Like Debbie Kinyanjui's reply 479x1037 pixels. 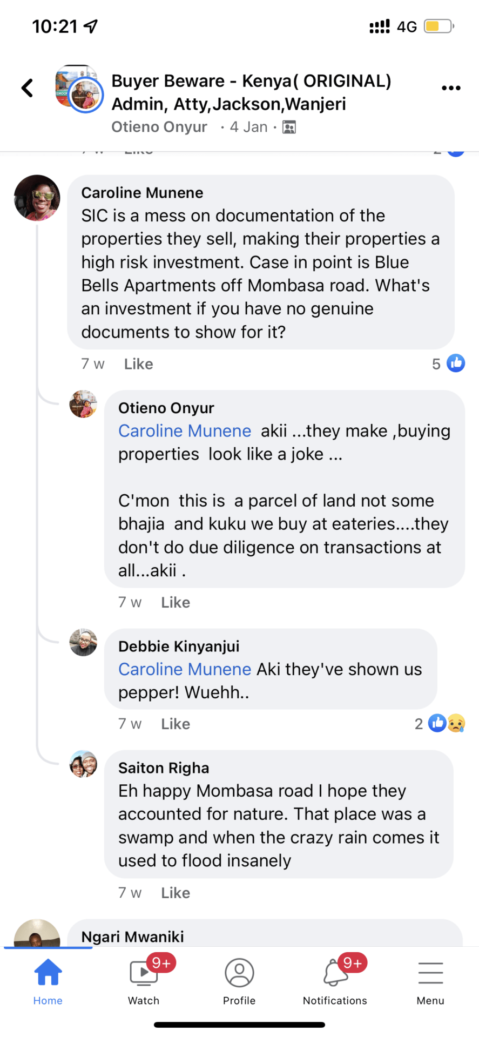(176, 724)
